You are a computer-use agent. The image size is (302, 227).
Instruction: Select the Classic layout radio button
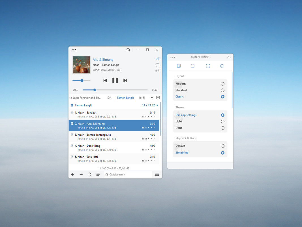pyautogui.click(x=223, y=97)
